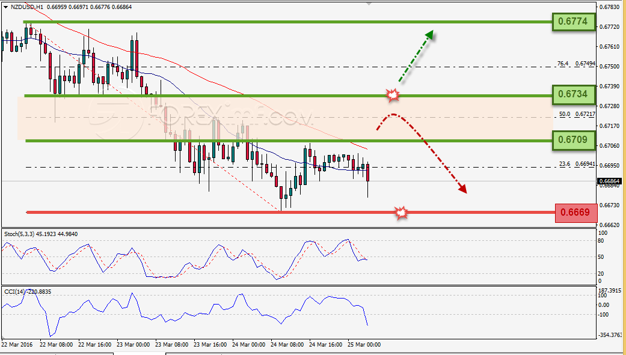Click the triangle icon before NZDUSD,H1
626x355 pixels.
click(x=5, y=7)
